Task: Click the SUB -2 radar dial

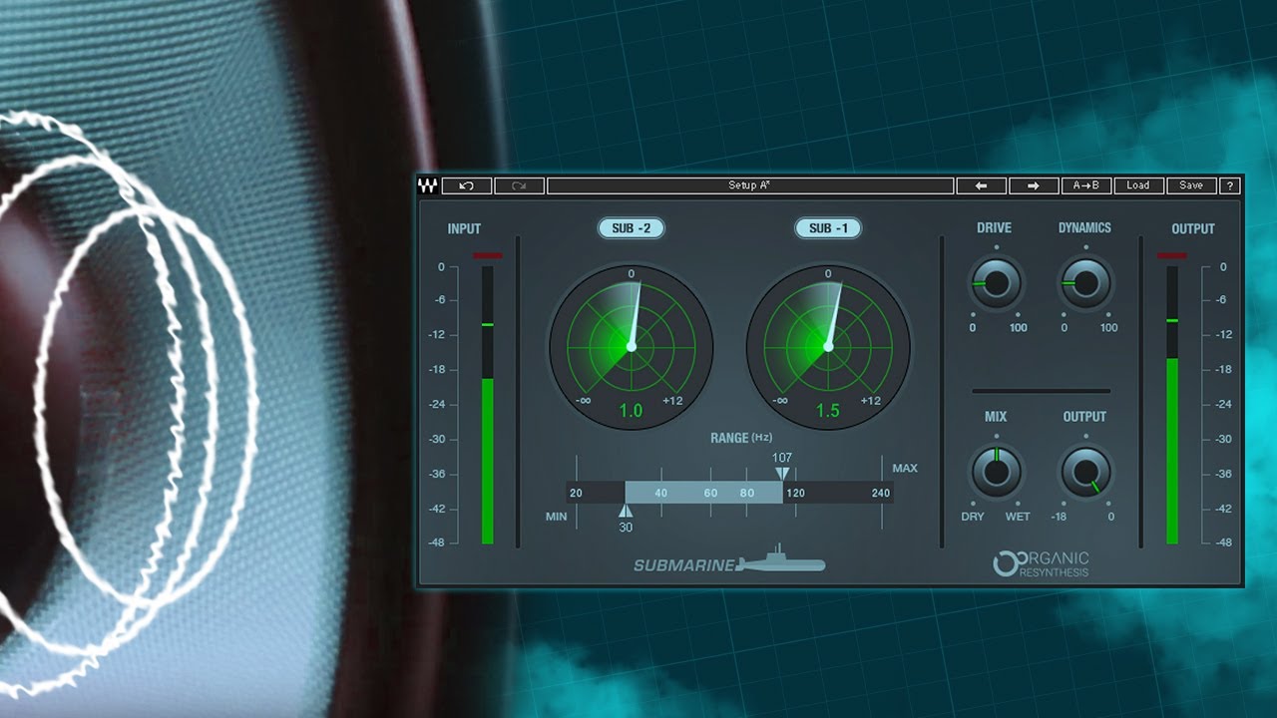Action: point(631,346)
